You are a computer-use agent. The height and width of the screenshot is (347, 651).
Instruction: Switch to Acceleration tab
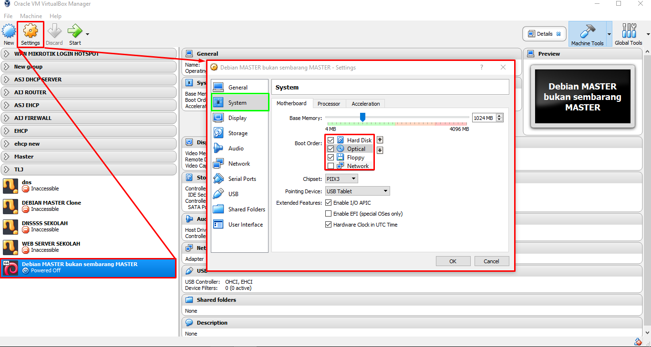366,104
